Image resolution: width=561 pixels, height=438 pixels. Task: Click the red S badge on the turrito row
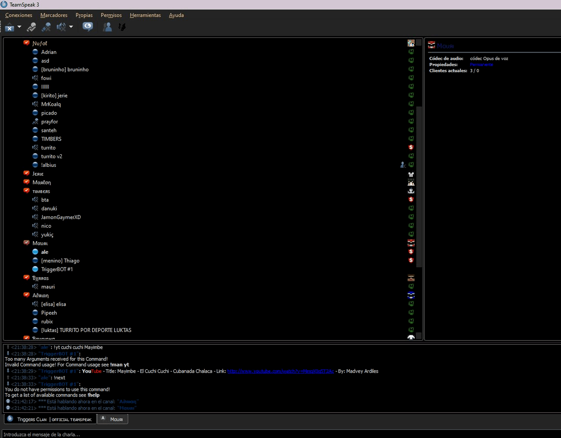411,147
